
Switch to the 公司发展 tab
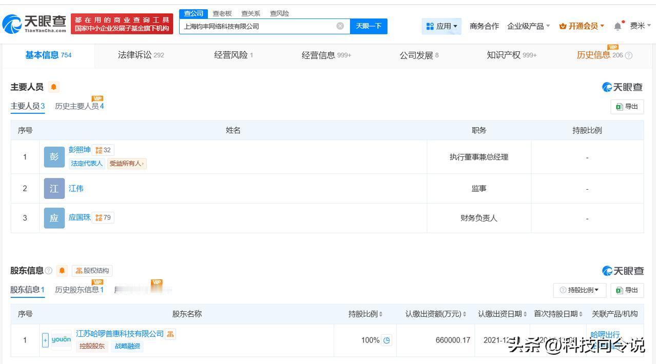coord(419,55)
